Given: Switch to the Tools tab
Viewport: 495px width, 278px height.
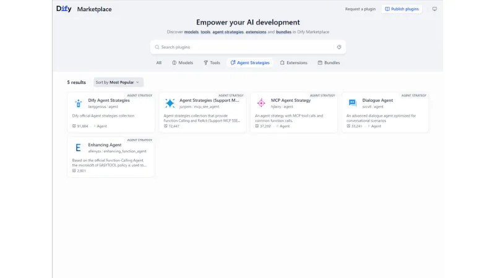Looking at the screenshot, I should 212,63.
